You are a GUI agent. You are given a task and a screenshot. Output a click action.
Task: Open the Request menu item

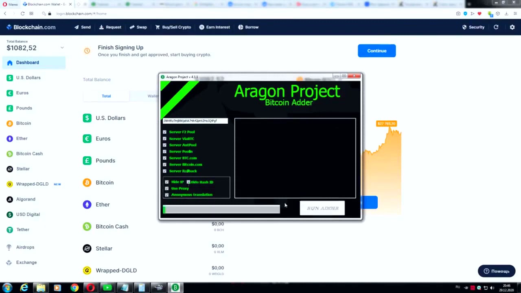point(110,27)
